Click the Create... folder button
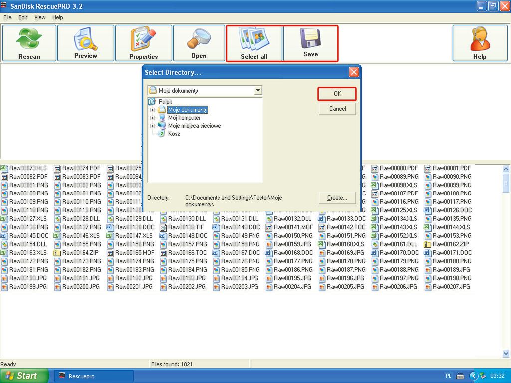Viewport: 511px width, 383px height. [x=337, y=198]
